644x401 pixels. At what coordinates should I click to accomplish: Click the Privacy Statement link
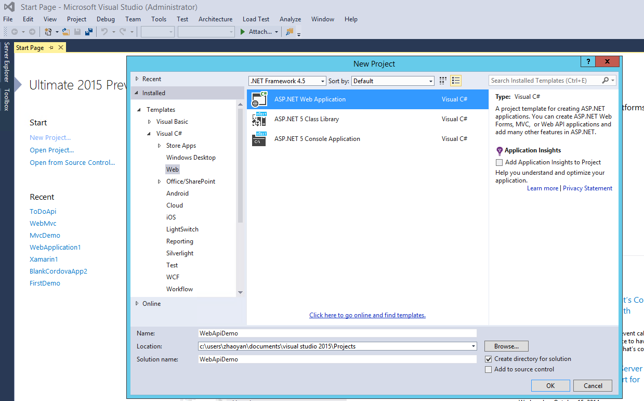[x=587, y=188]
